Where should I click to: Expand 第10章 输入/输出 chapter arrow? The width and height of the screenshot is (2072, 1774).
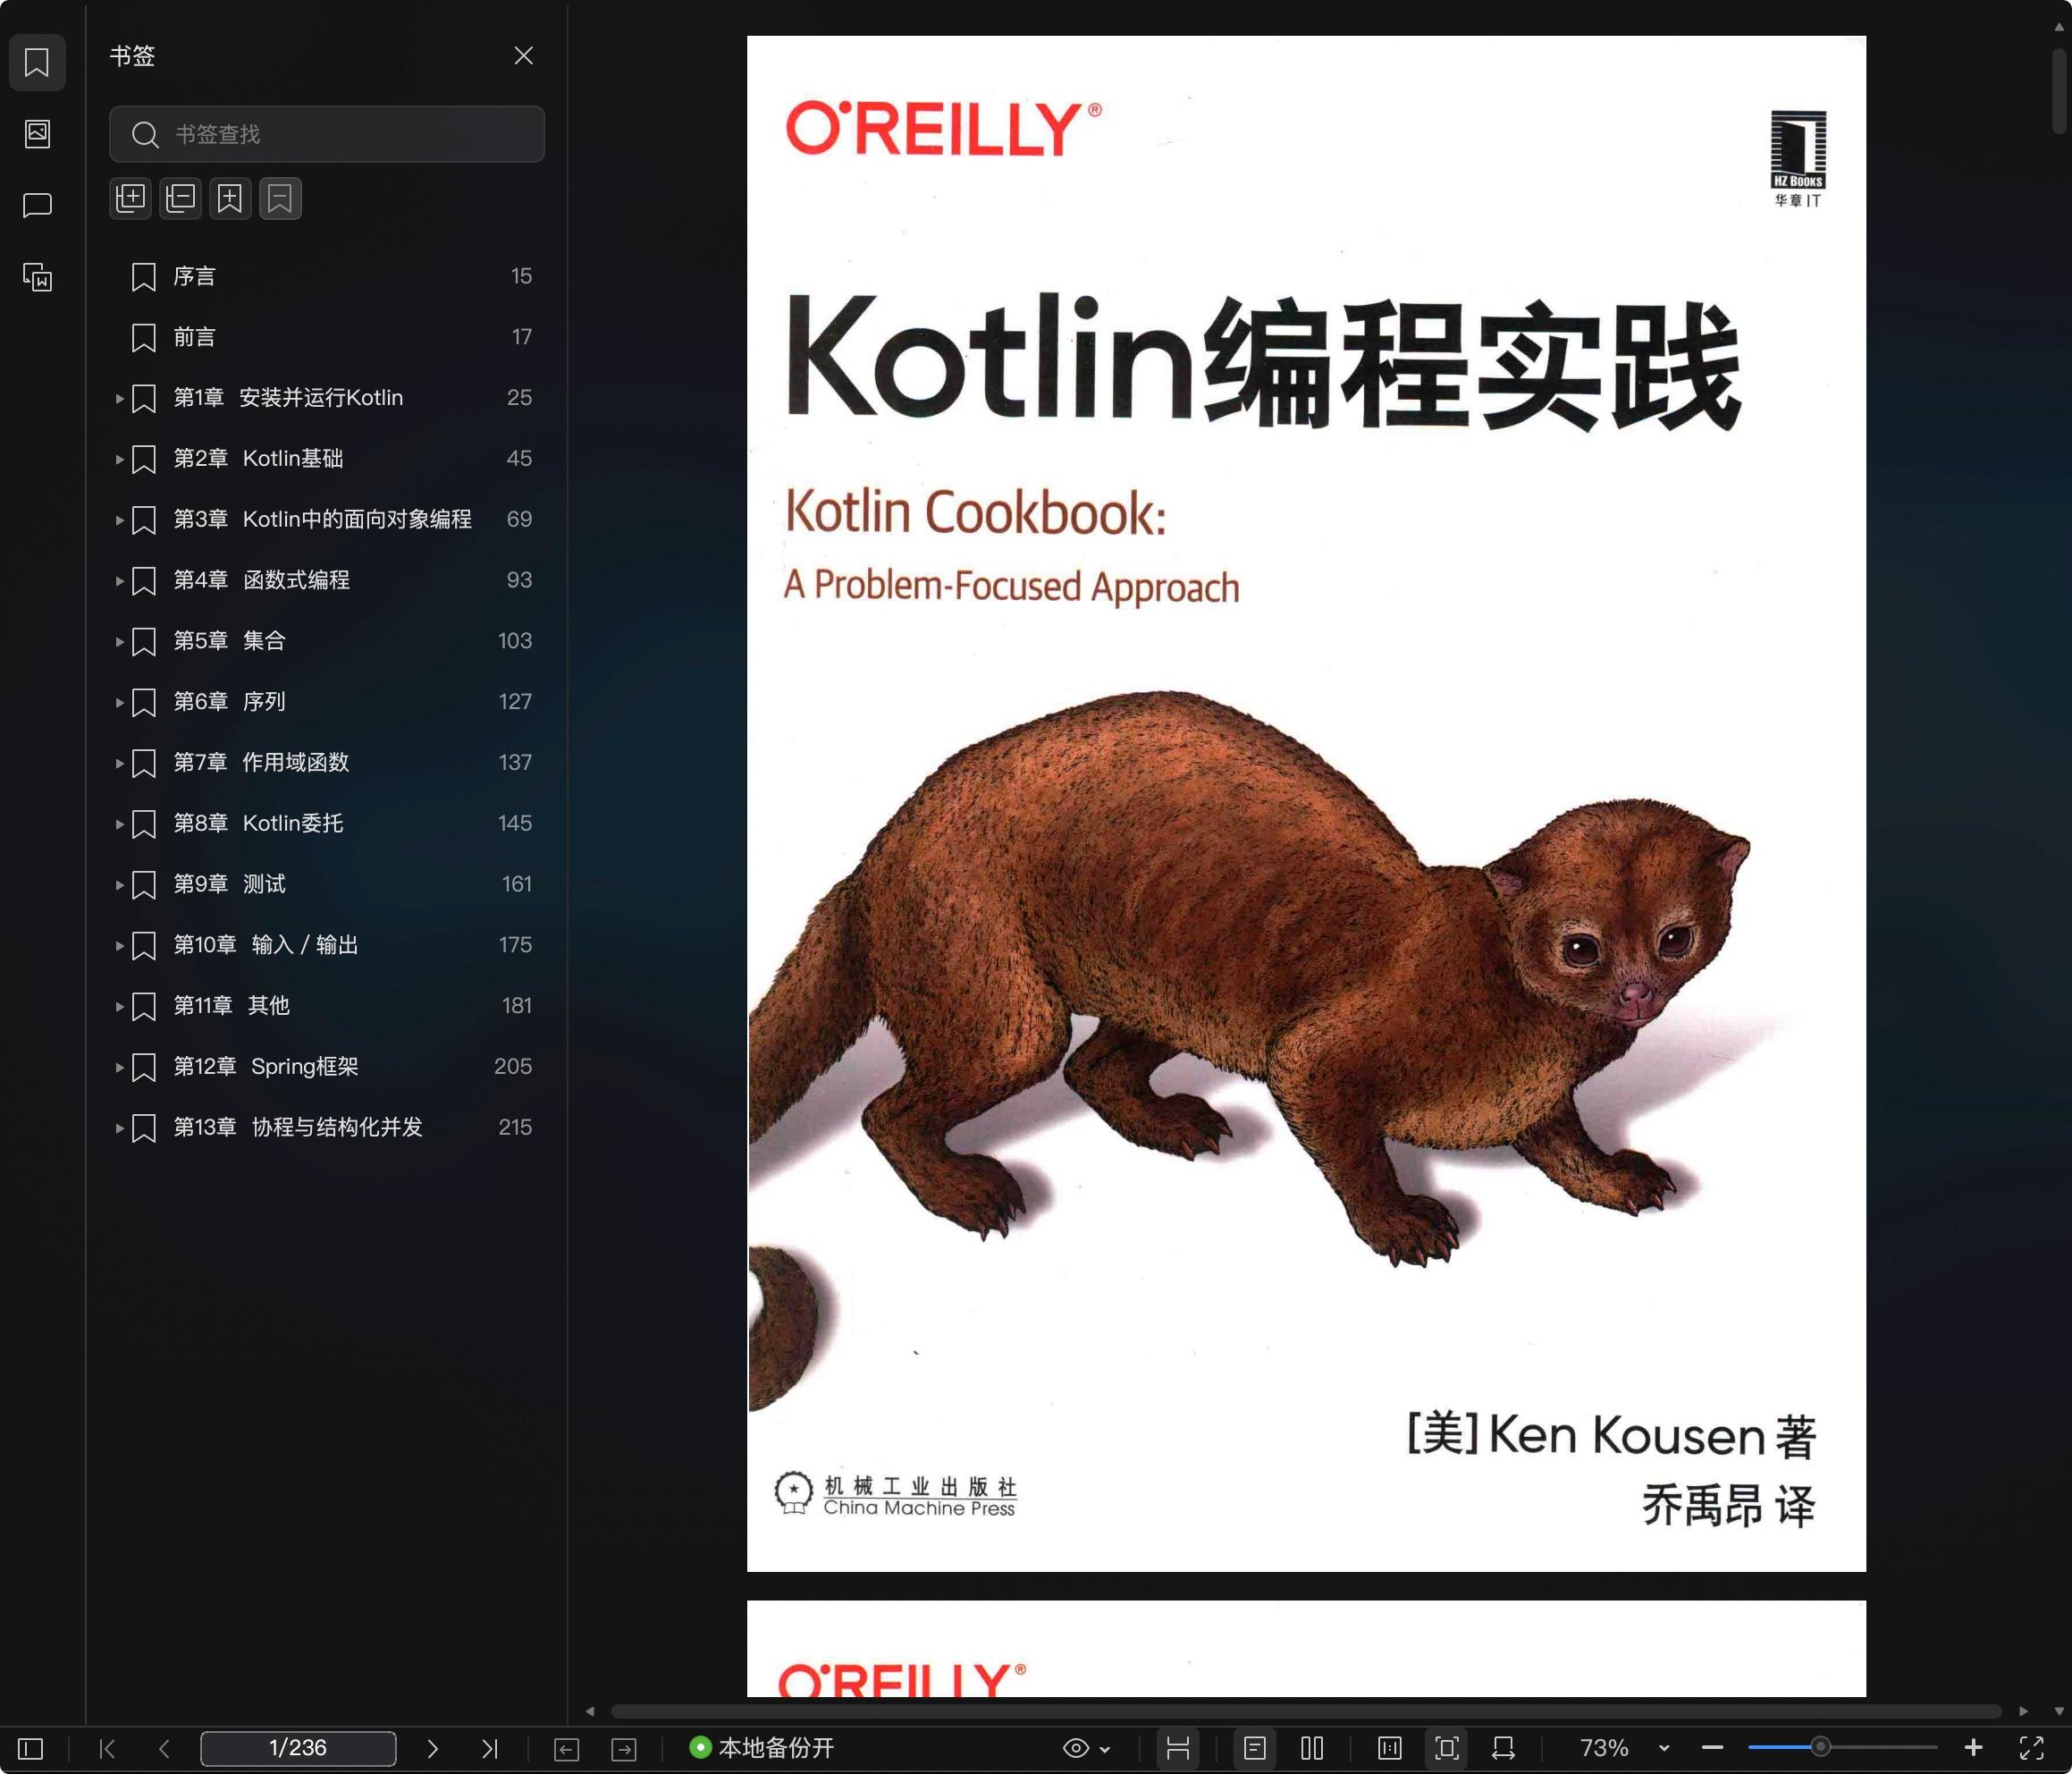click(x=119, y=945)
